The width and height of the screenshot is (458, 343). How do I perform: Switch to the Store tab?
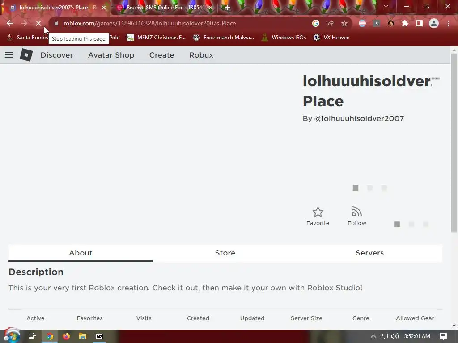point(225,253)
